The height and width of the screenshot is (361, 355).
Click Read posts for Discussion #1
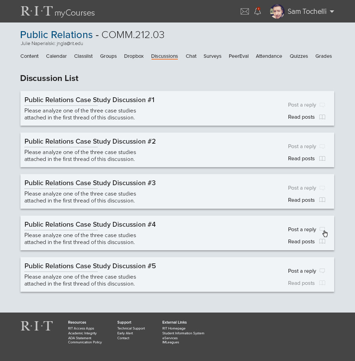301,117
